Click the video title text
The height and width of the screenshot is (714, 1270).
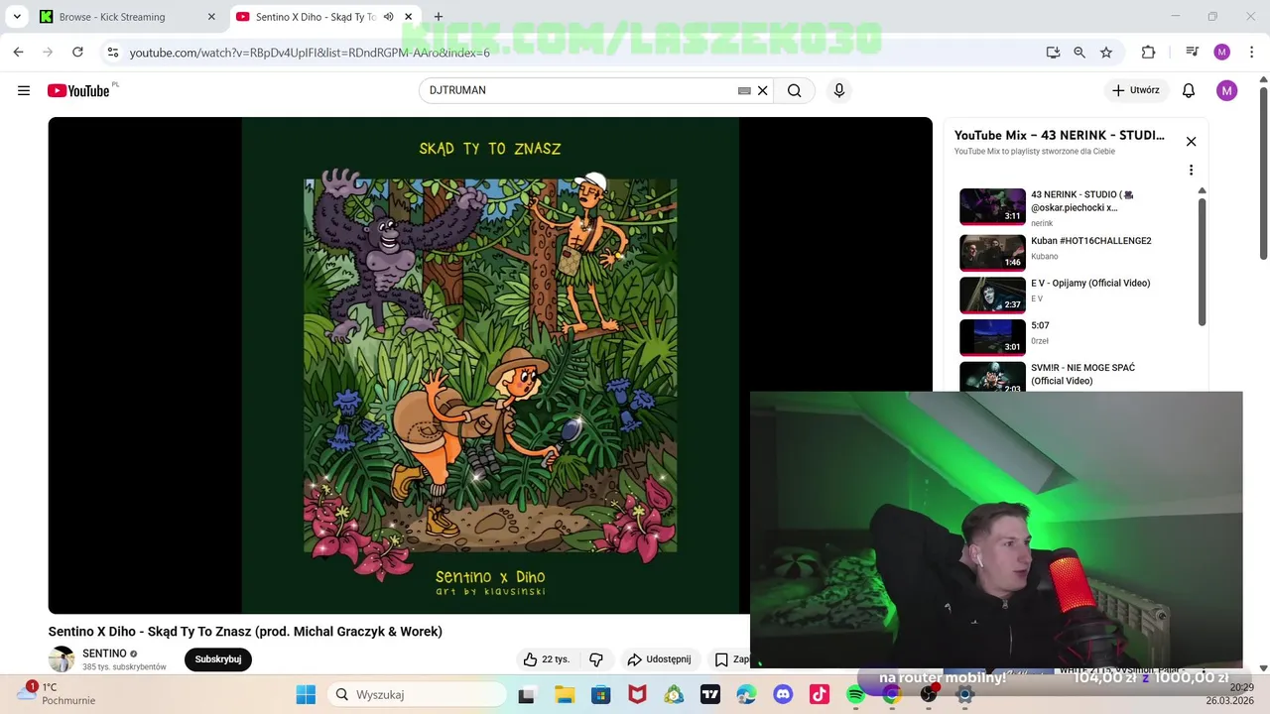[245, 632]
